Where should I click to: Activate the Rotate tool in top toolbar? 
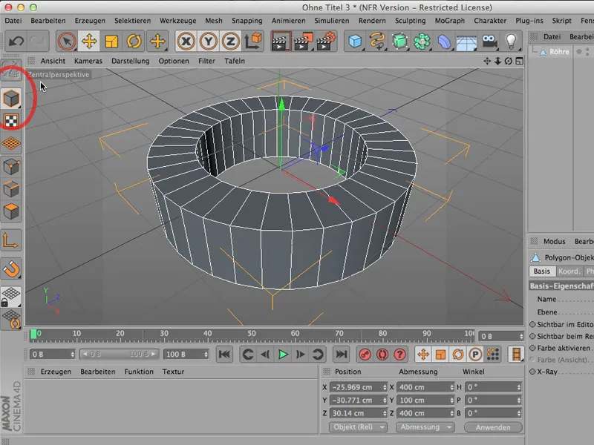point(134,42)
